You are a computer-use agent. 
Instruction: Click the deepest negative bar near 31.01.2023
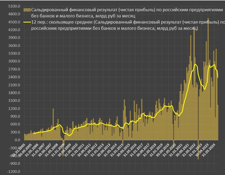(x=198, y=150)
